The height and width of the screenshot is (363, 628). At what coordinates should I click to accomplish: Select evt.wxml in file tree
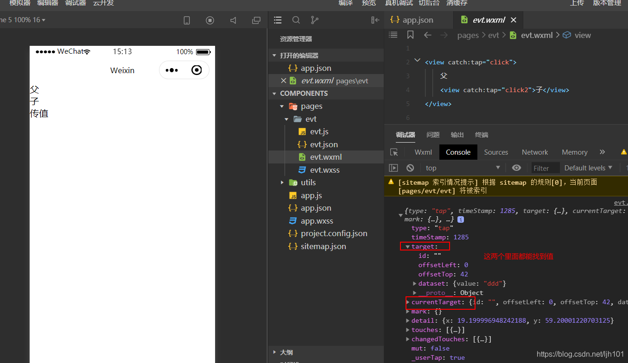(326, 157)
